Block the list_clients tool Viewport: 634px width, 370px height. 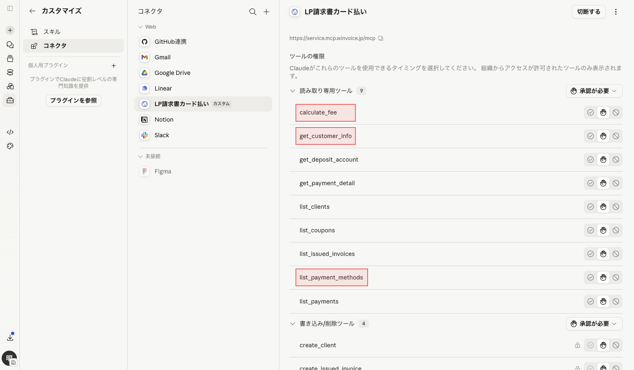click(616, 207)
